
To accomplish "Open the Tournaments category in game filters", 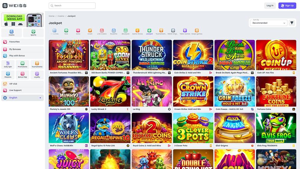I will (161, 31).
